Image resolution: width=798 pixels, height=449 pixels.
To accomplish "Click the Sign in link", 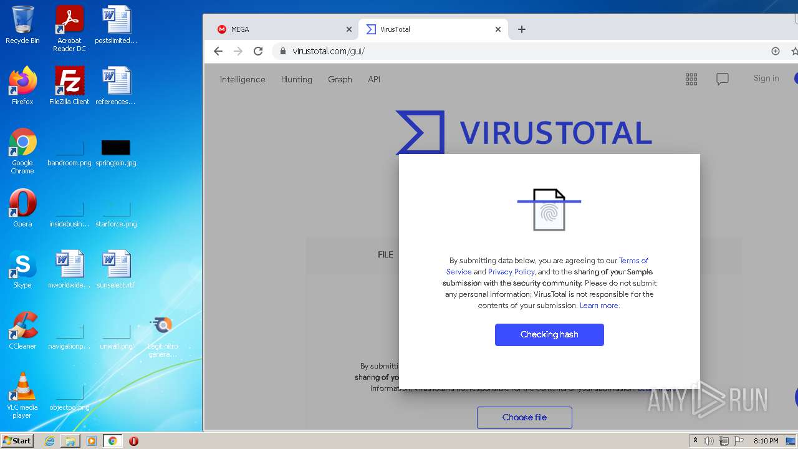I will (766, 78).
